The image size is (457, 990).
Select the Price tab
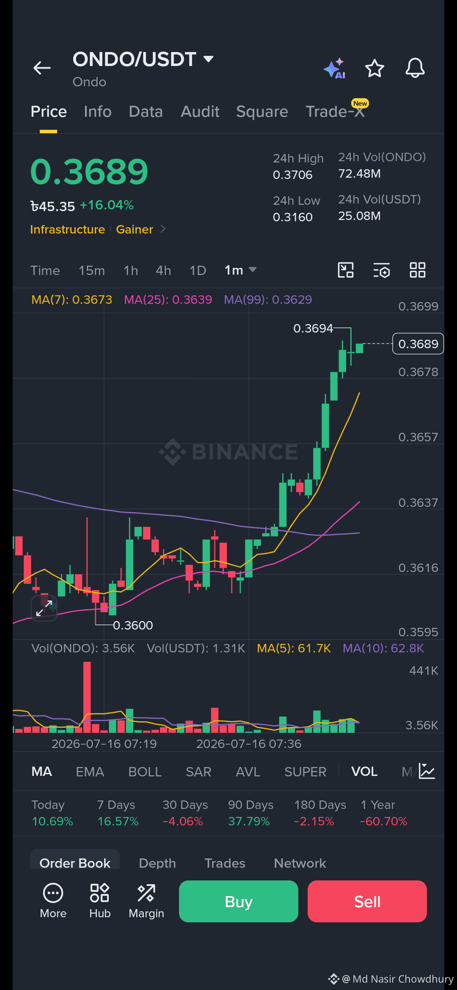point(49,112)
